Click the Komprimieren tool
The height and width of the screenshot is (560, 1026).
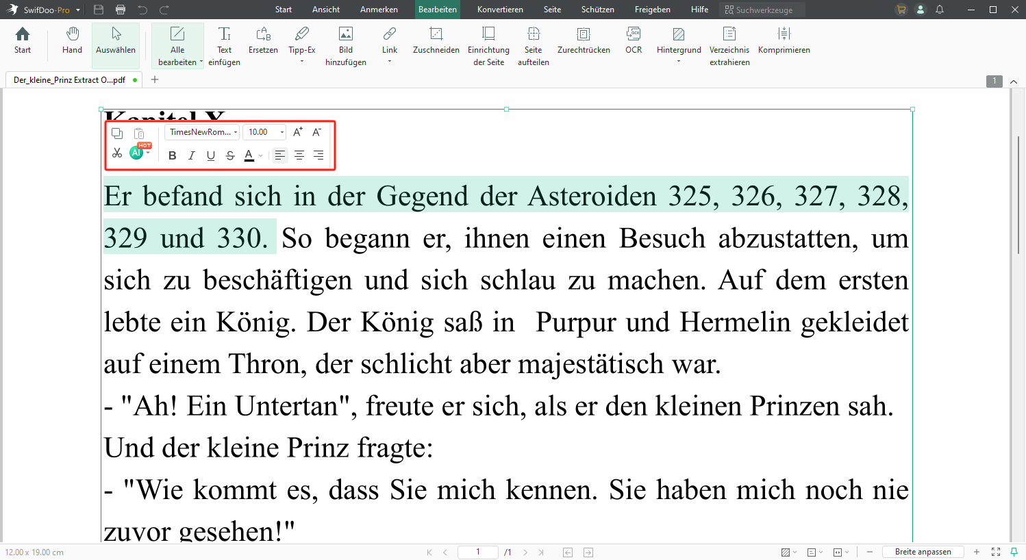(x=784, y=40)
